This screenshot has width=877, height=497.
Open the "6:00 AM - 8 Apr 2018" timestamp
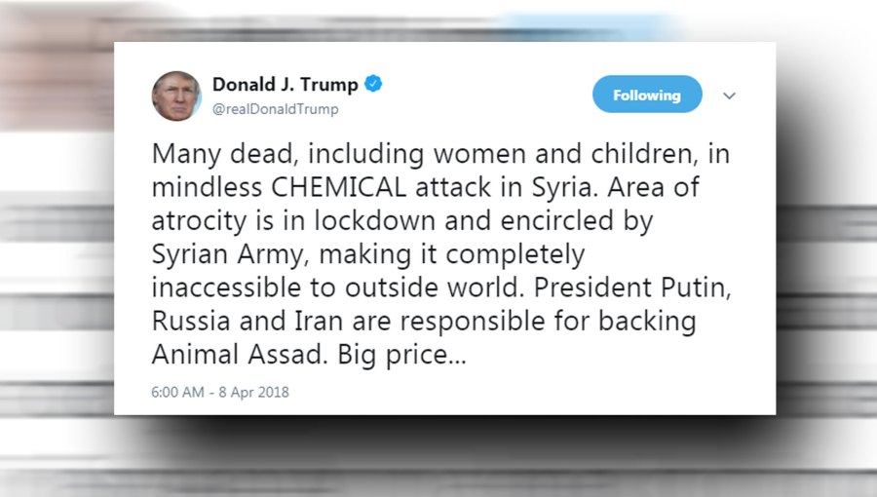tap(220, 392)
